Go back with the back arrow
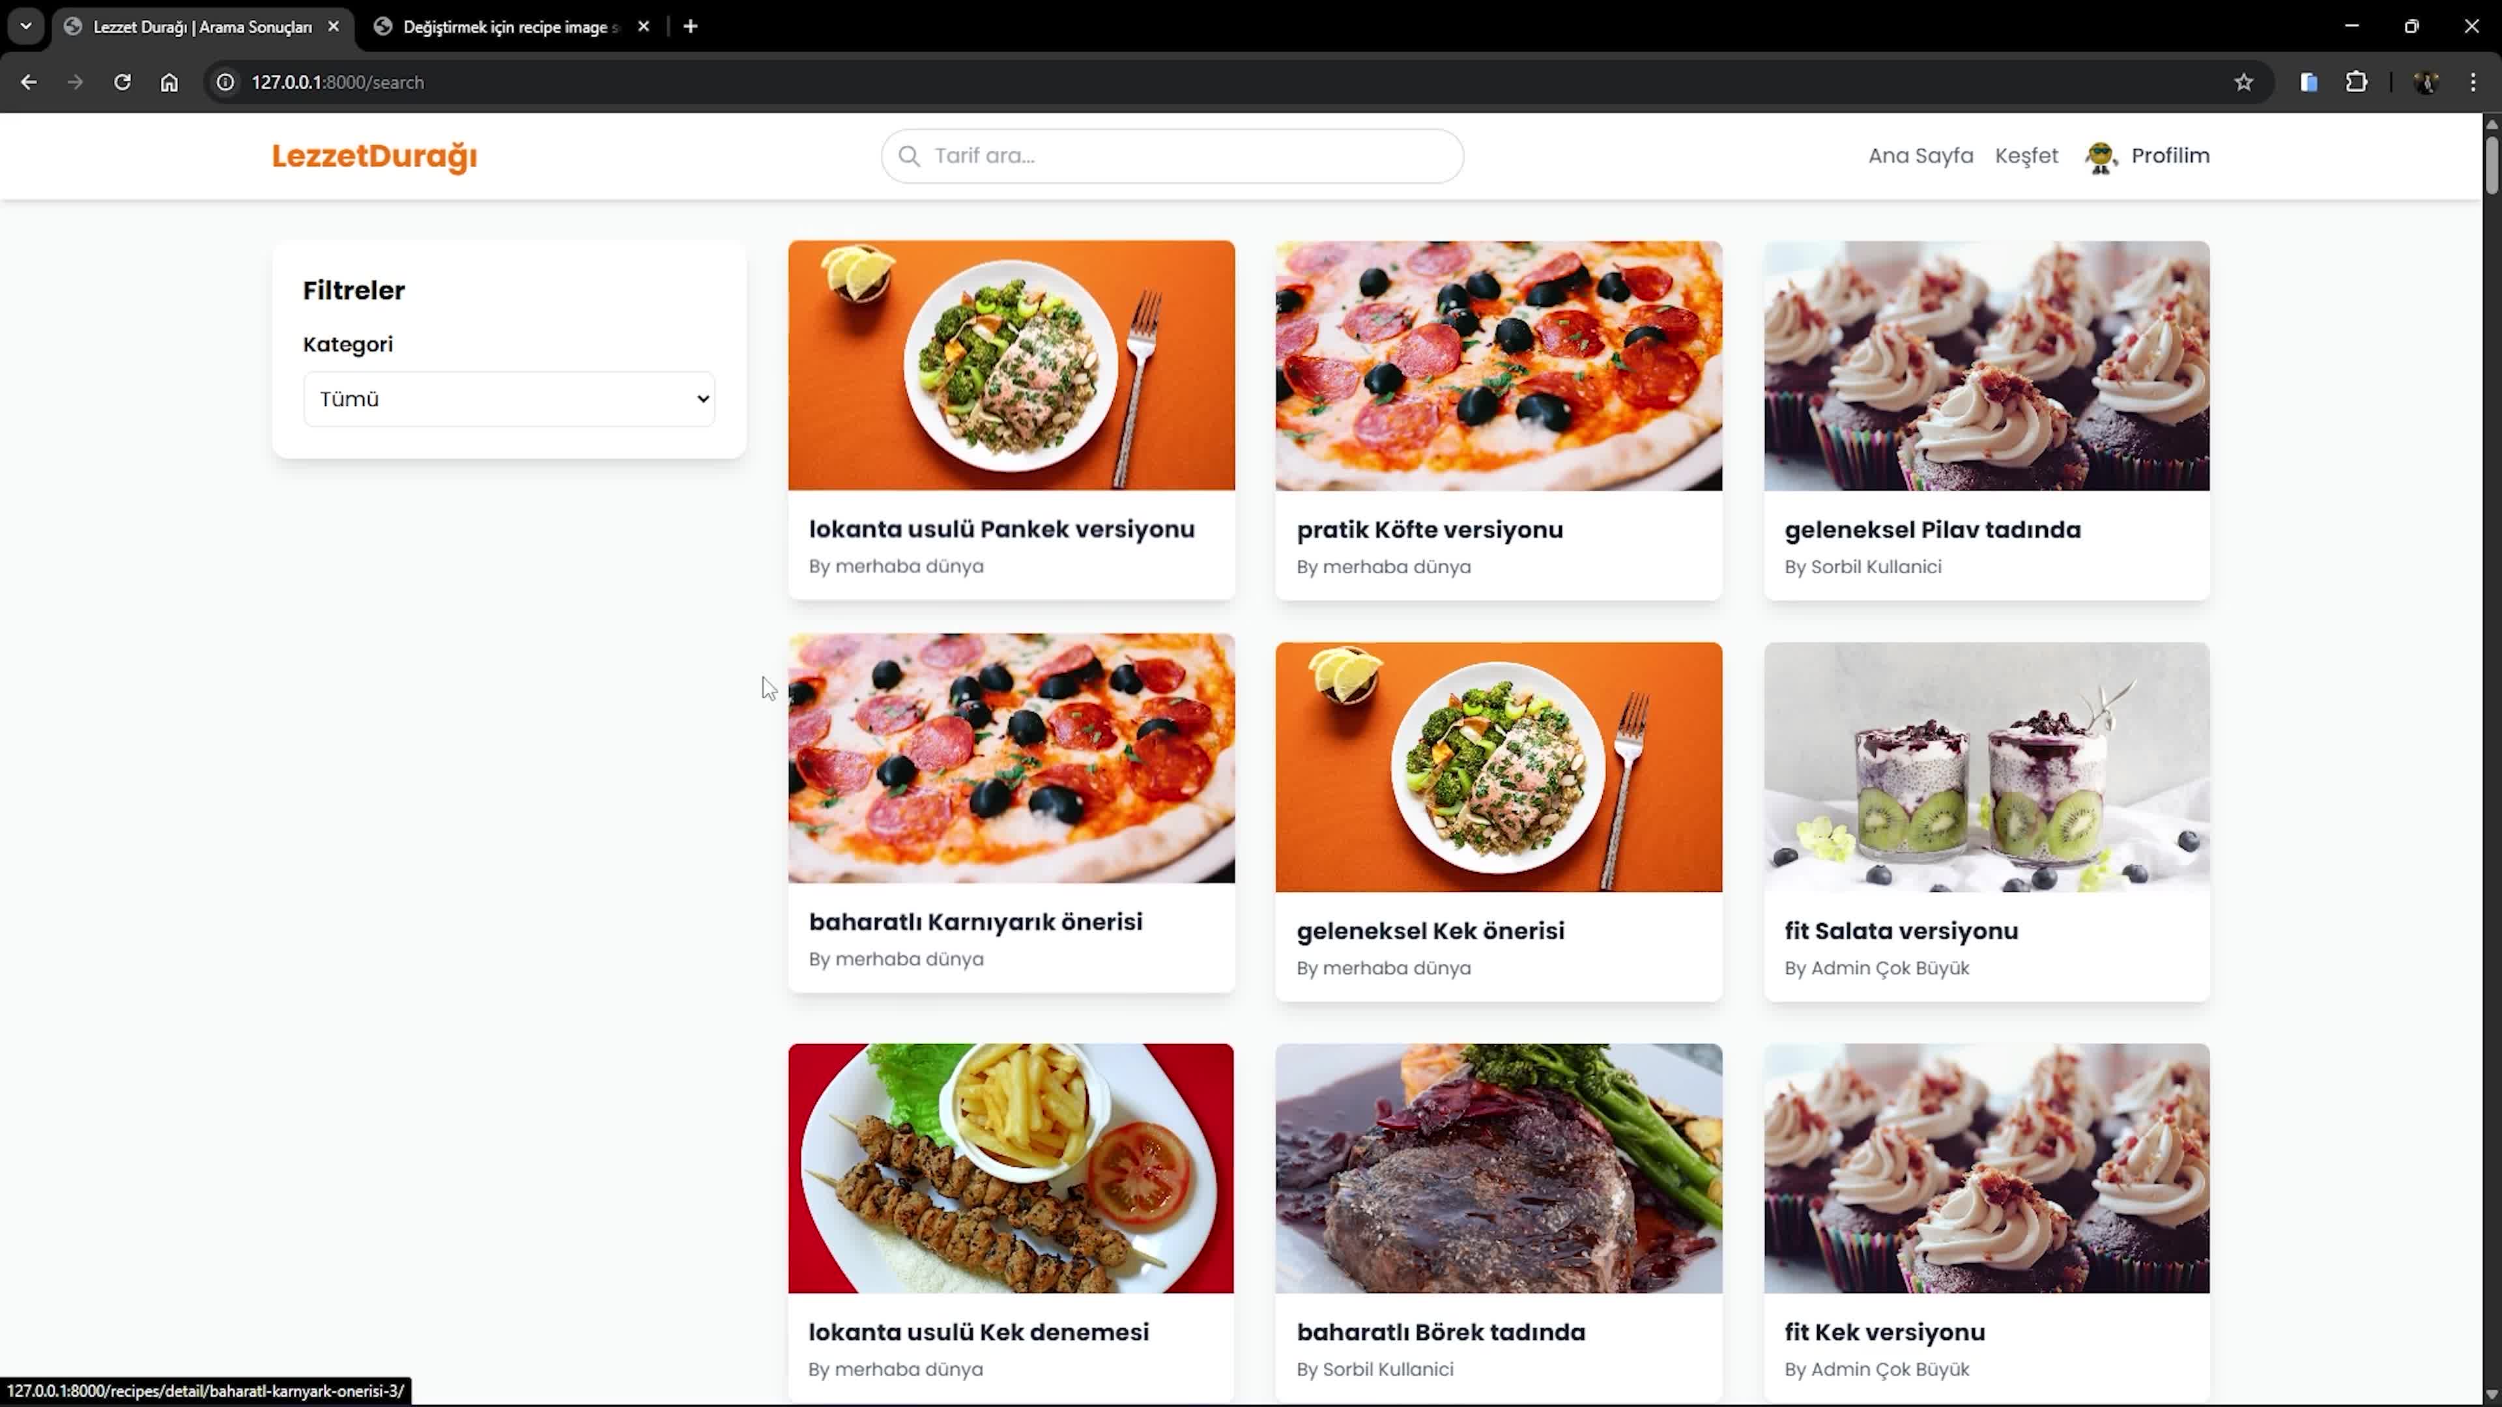The height and width of the screenshot is (1407, 2502). coord(29,83)
